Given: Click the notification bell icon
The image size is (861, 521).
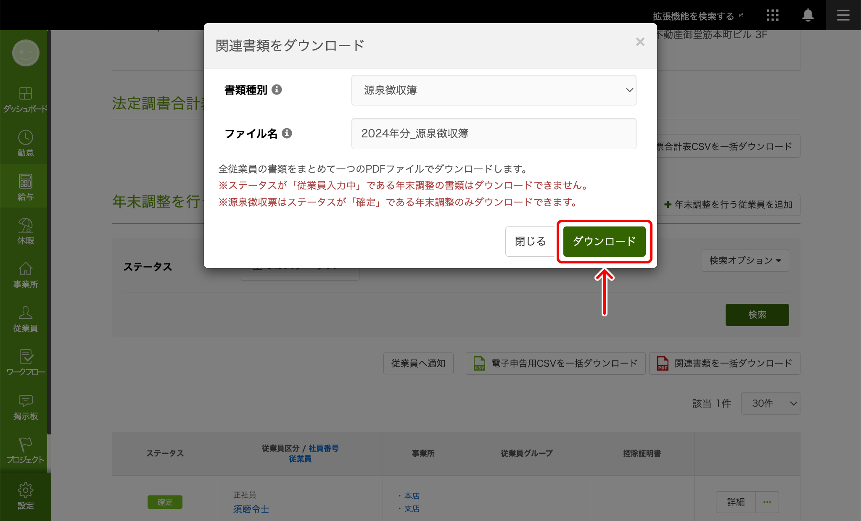Looking at the screenshot, I should click(808, 16).
